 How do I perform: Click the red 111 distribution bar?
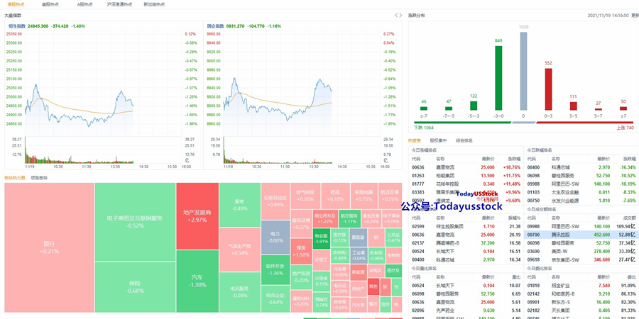pyautogui.click(x=574, y=106)
